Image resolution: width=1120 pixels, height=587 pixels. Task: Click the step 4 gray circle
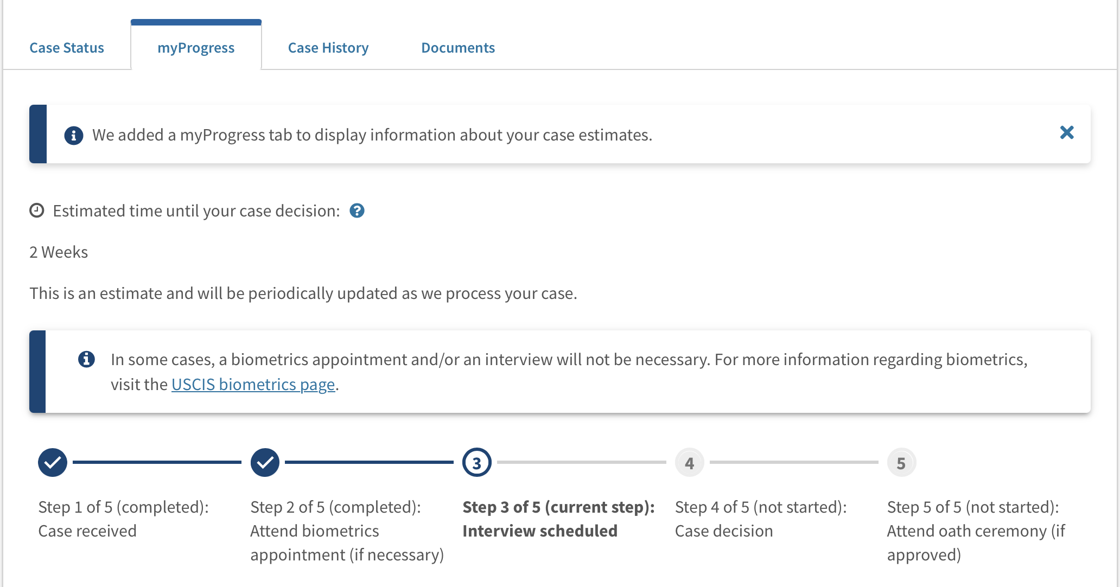pyautogui.click(x=690, y=463)
